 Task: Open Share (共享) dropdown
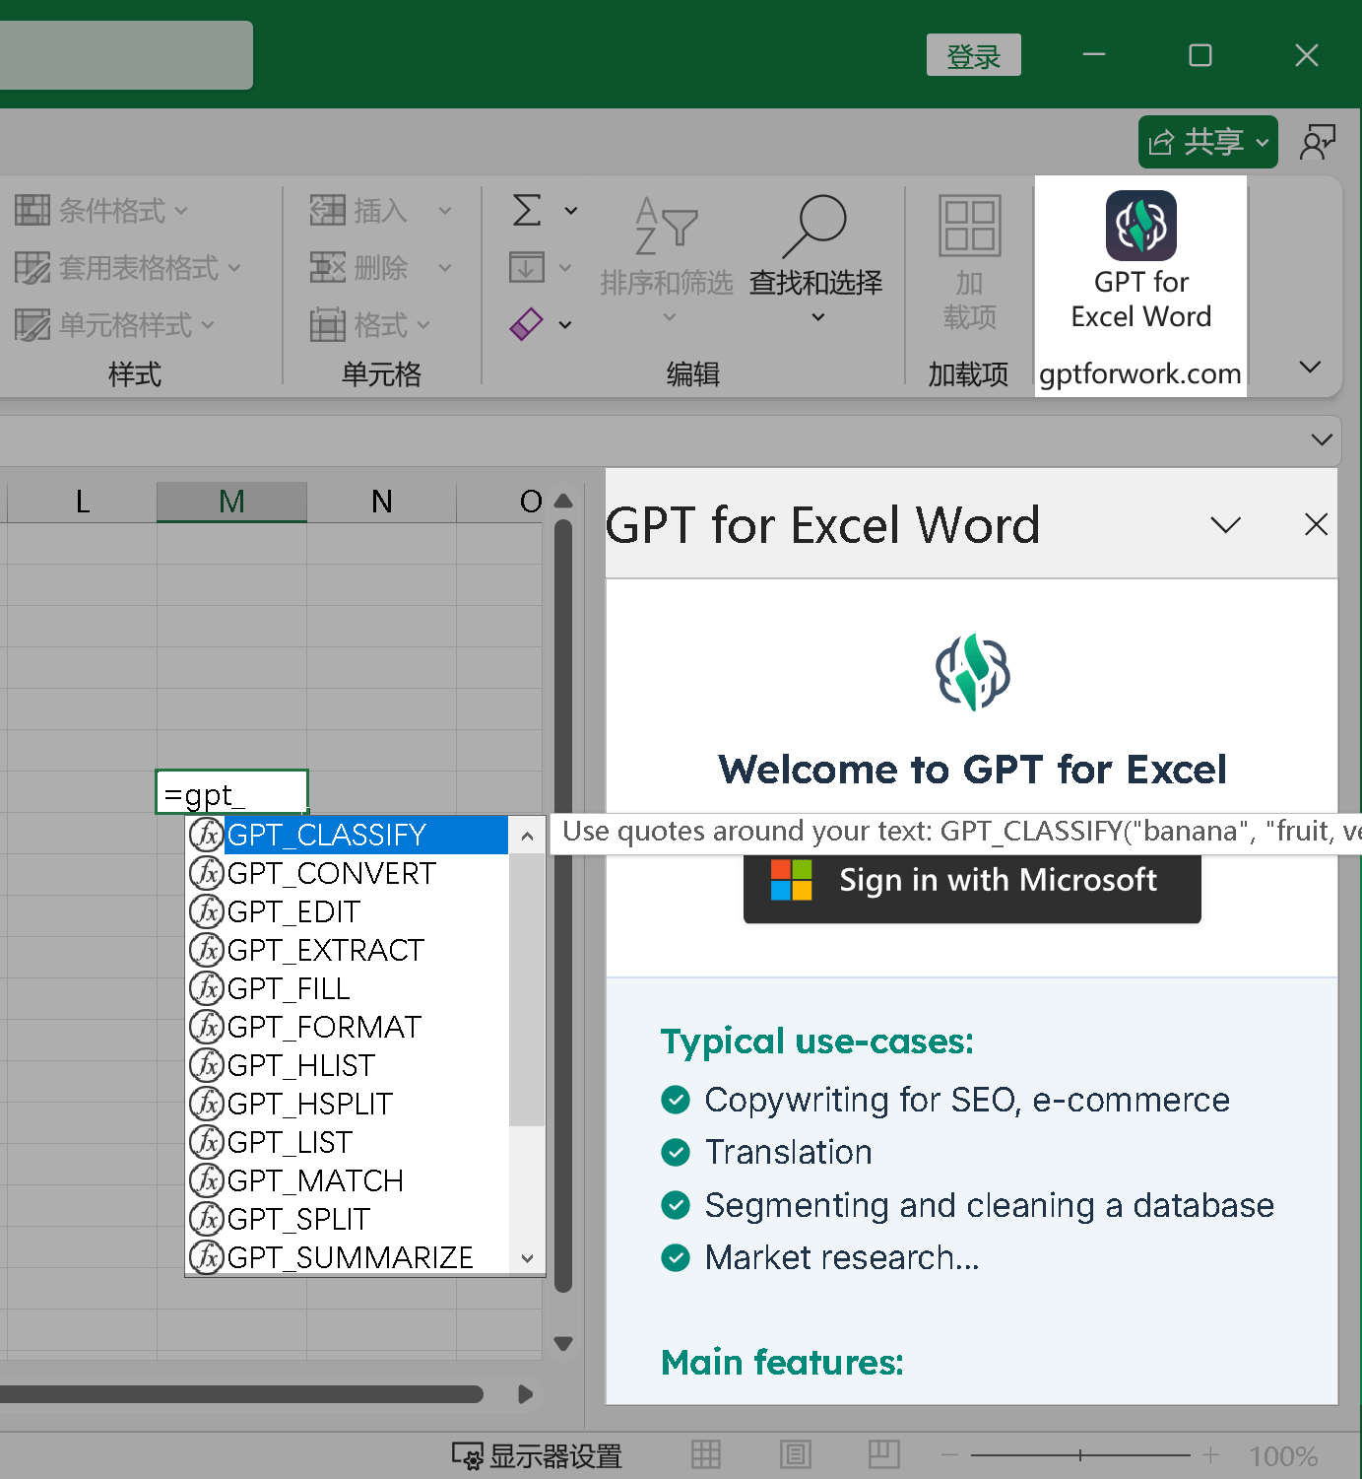[x=1208, y=142]
